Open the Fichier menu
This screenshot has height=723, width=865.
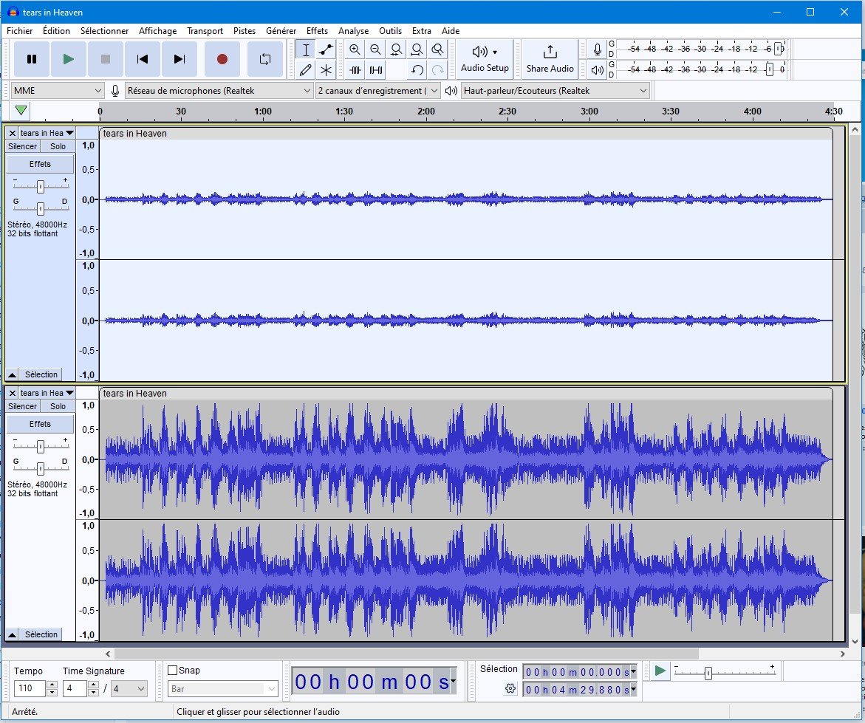click(19, 31)
